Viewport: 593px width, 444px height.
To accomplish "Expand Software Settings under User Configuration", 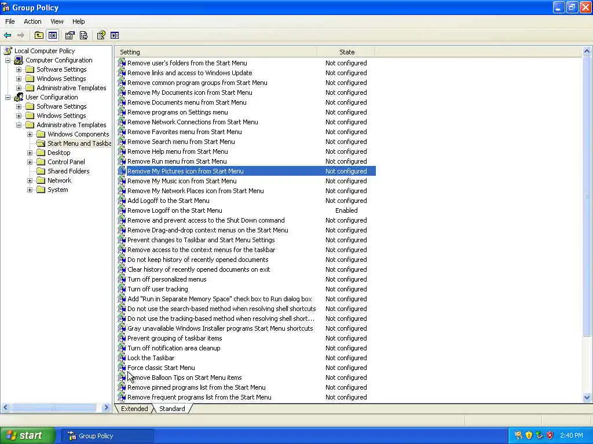I will click(x=19, y=106).
